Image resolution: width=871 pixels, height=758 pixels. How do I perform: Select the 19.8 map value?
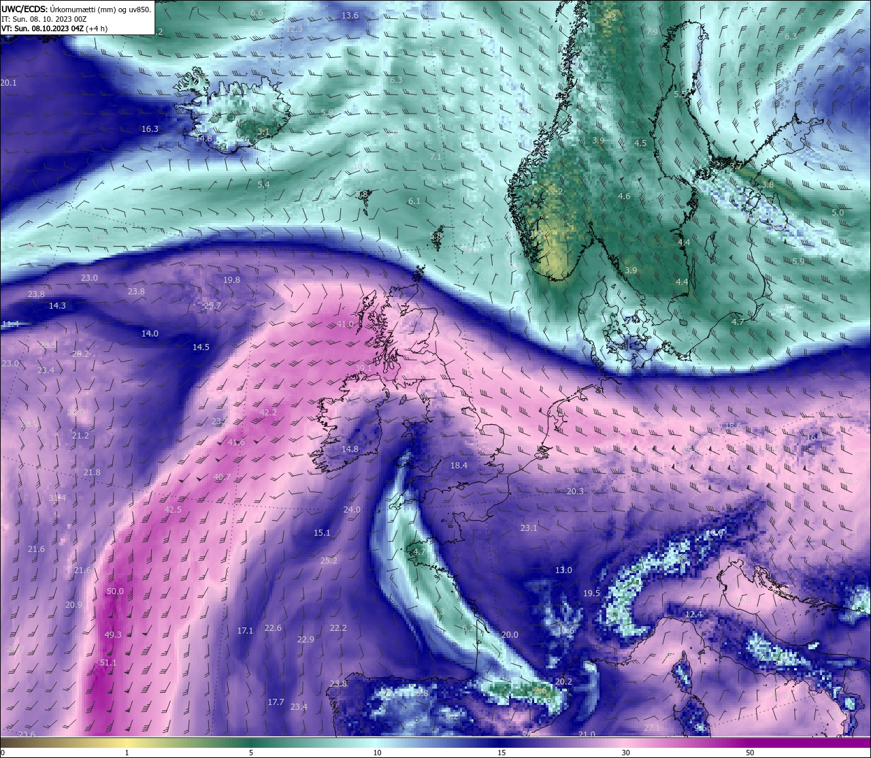[231, 280]
